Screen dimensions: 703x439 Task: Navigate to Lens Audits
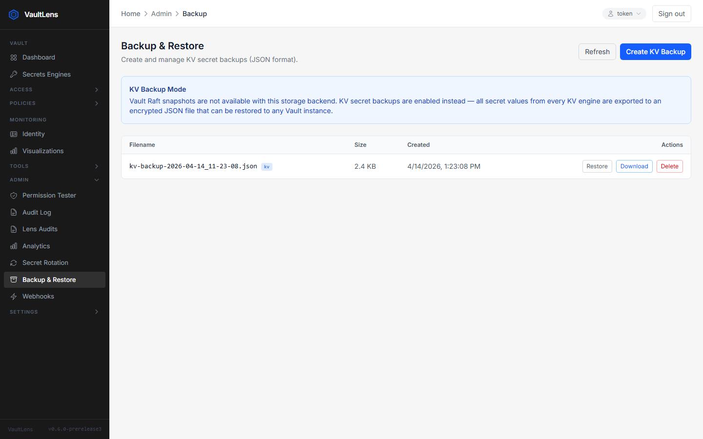55,229
